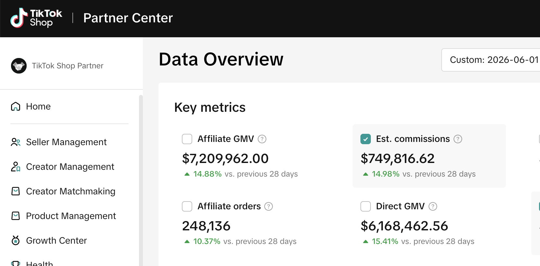Click the Affiliate GMV value $7,209,962.00
This screenshot has width=540, height=266.
point(225,158)
